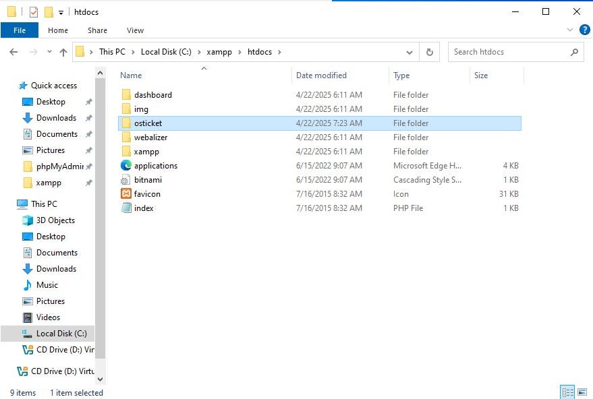Open the Home ribbon tab
The width and height of the screenshot is (593, 399).
(x=58, y=30)
